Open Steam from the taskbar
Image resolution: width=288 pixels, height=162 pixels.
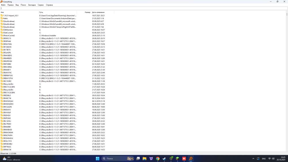pos(164,159)
